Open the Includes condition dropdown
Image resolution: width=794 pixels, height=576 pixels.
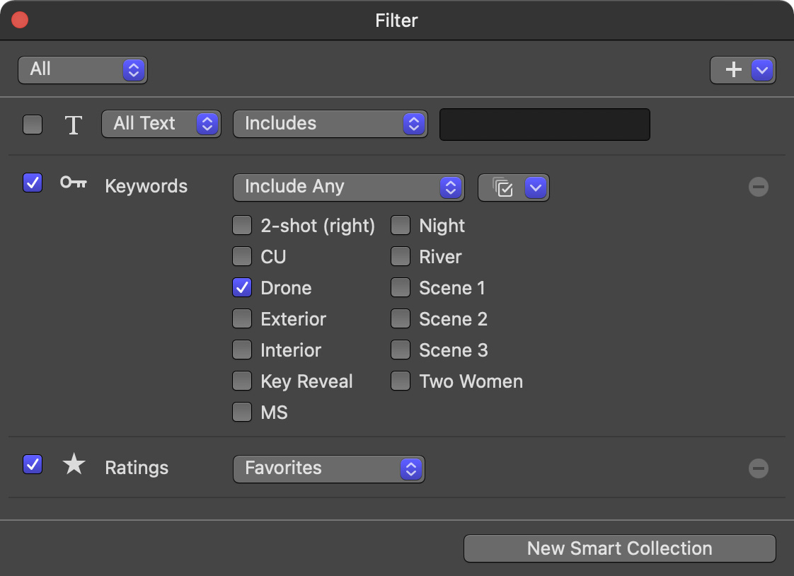tap(330, 124)
